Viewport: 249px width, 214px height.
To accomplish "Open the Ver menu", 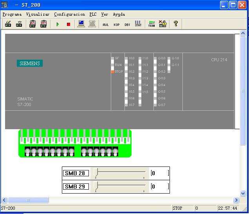I will coord(105,14).
